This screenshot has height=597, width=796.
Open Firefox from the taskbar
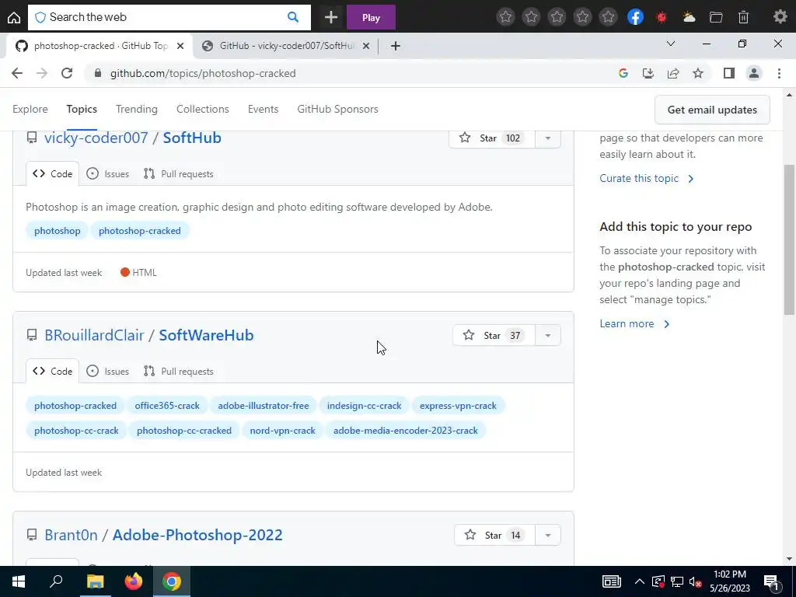point(133,581)
